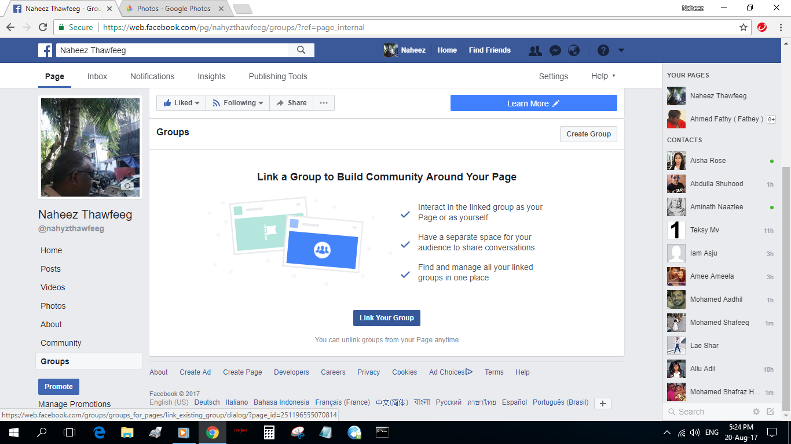The height and width of the screenshot is (444, 791).
Task: Select Photos in page sidebar
Action: (x=53, y=306)
